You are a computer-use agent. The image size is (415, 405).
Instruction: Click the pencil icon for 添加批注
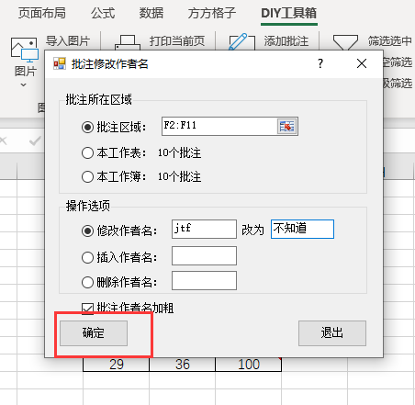coord(241,41)
